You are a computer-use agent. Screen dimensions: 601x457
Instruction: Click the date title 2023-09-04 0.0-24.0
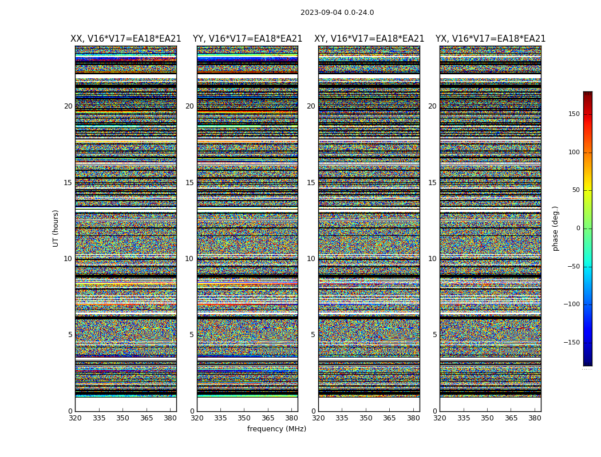(337, 13)
